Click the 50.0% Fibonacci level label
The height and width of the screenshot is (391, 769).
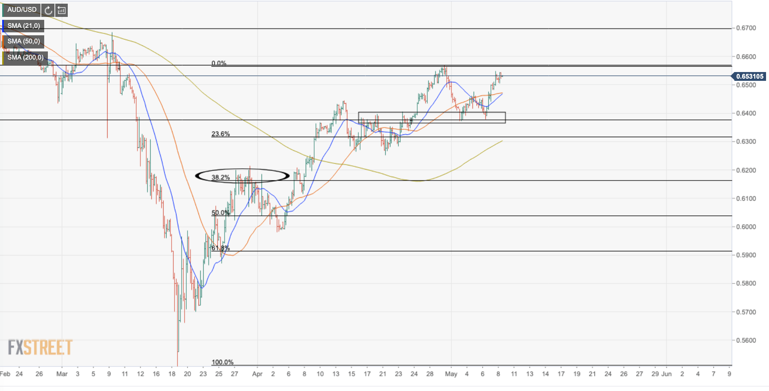pyautogui.click(x=221, y=213)
